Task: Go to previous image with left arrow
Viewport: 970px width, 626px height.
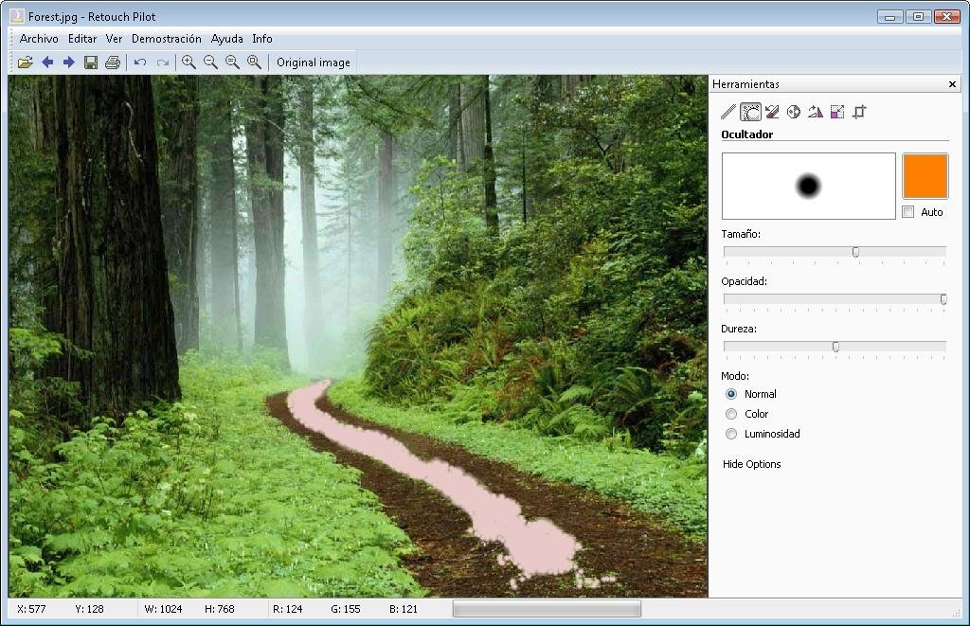Action: point(47,63)
